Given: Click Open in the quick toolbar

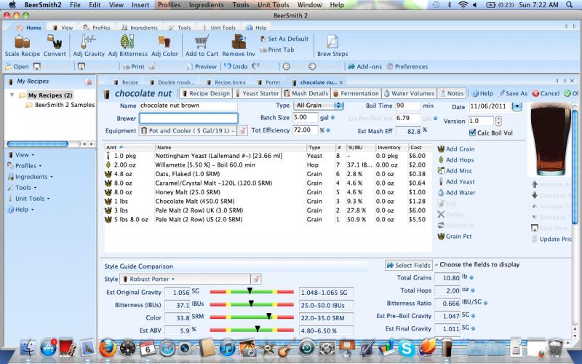Looking at the screenshot, I should click(17, 66).
